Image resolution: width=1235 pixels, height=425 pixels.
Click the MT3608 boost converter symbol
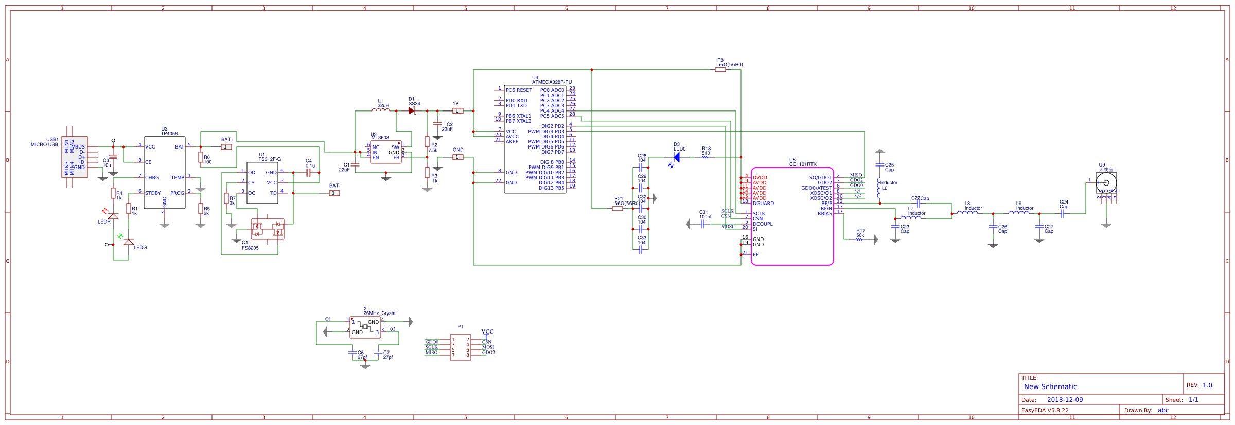[x=385, y=152]
